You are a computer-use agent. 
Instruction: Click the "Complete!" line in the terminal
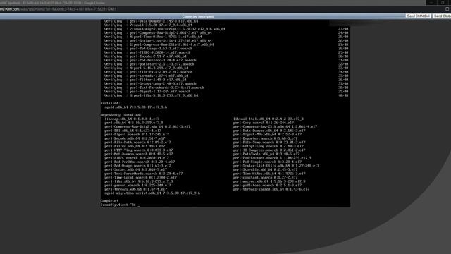109,200
